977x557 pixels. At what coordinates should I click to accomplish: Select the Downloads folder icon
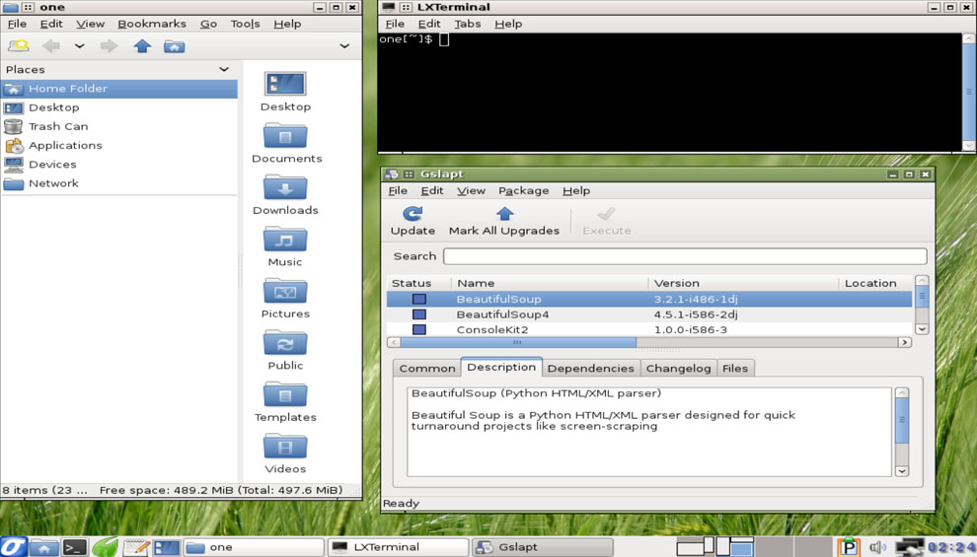(285, 187)
